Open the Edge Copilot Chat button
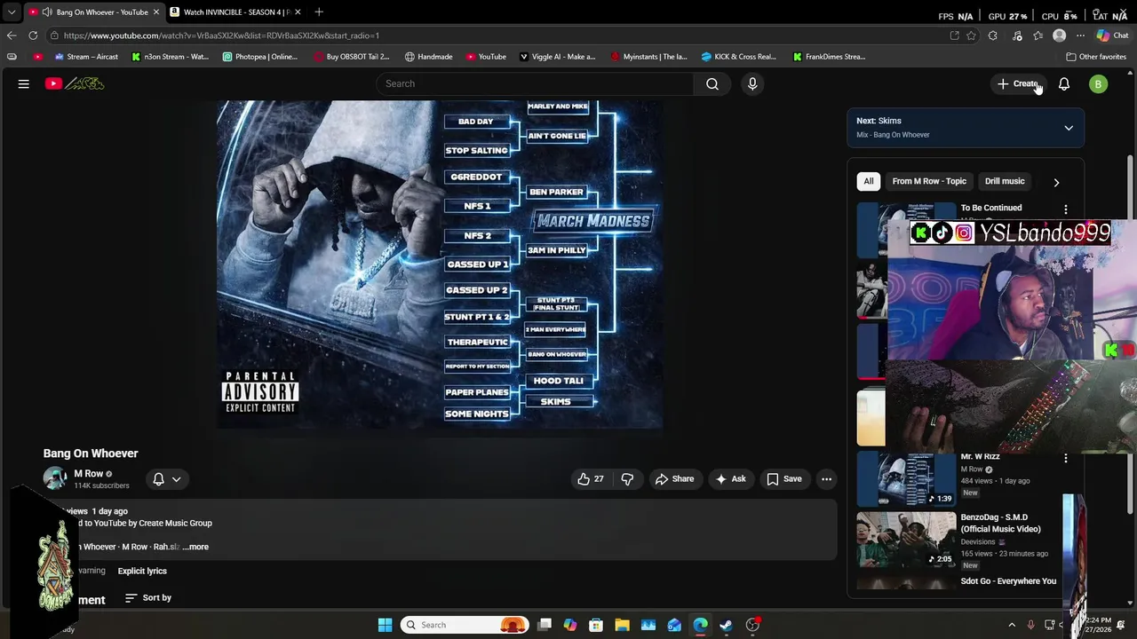The height and width of the screenshot is (639, 1137). 1113,35
